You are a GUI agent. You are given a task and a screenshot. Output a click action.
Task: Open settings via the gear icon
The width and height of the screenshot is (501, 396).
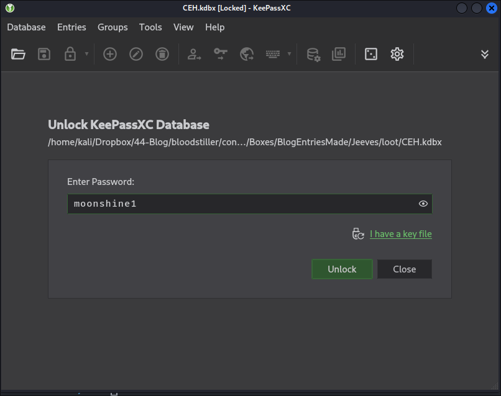pos(397,54)
